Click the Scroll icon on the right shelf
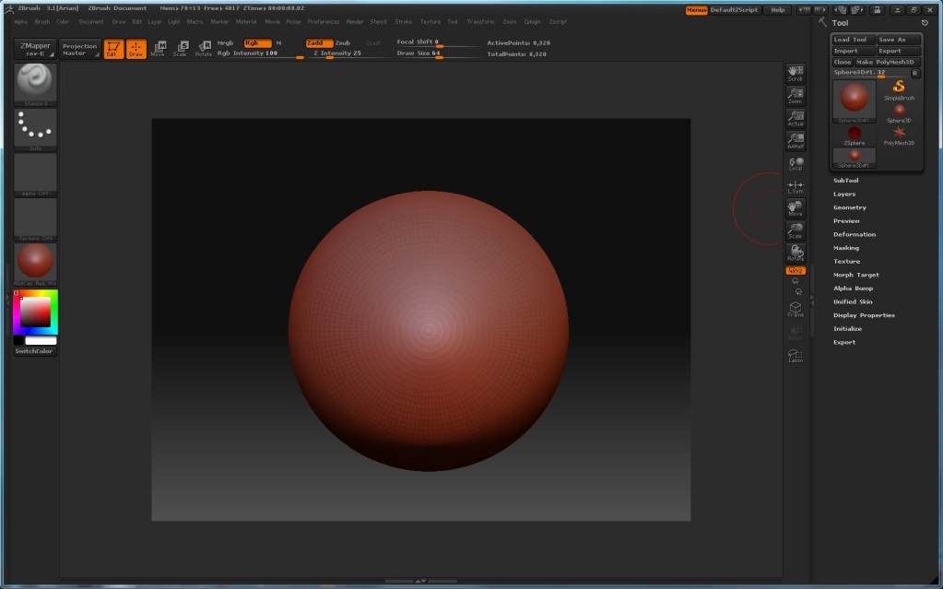 [794, 74]
